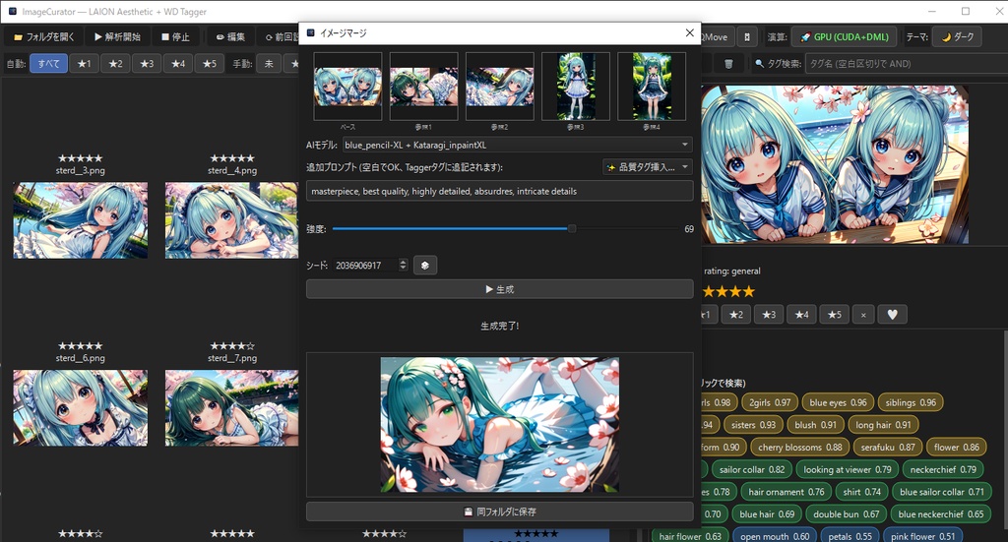
Task: Click the heart favorite button
Action: coord(892,315)
